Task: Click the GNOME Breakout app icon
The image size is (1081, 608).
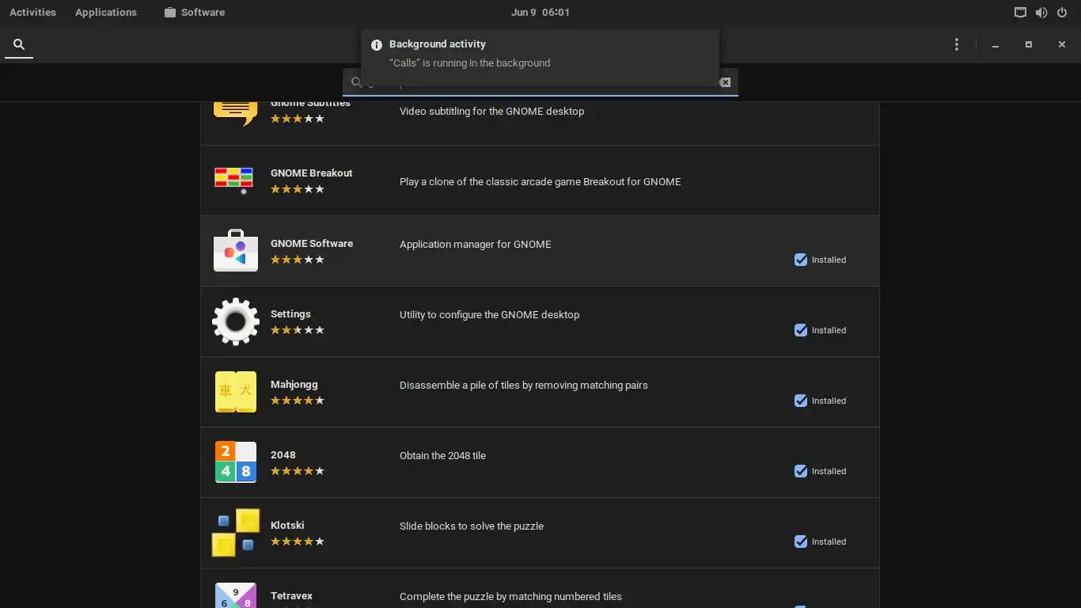Action: click(x=234, y=180)
